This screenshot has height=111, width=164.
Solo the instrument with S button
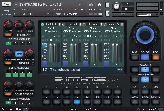point(108,5)
